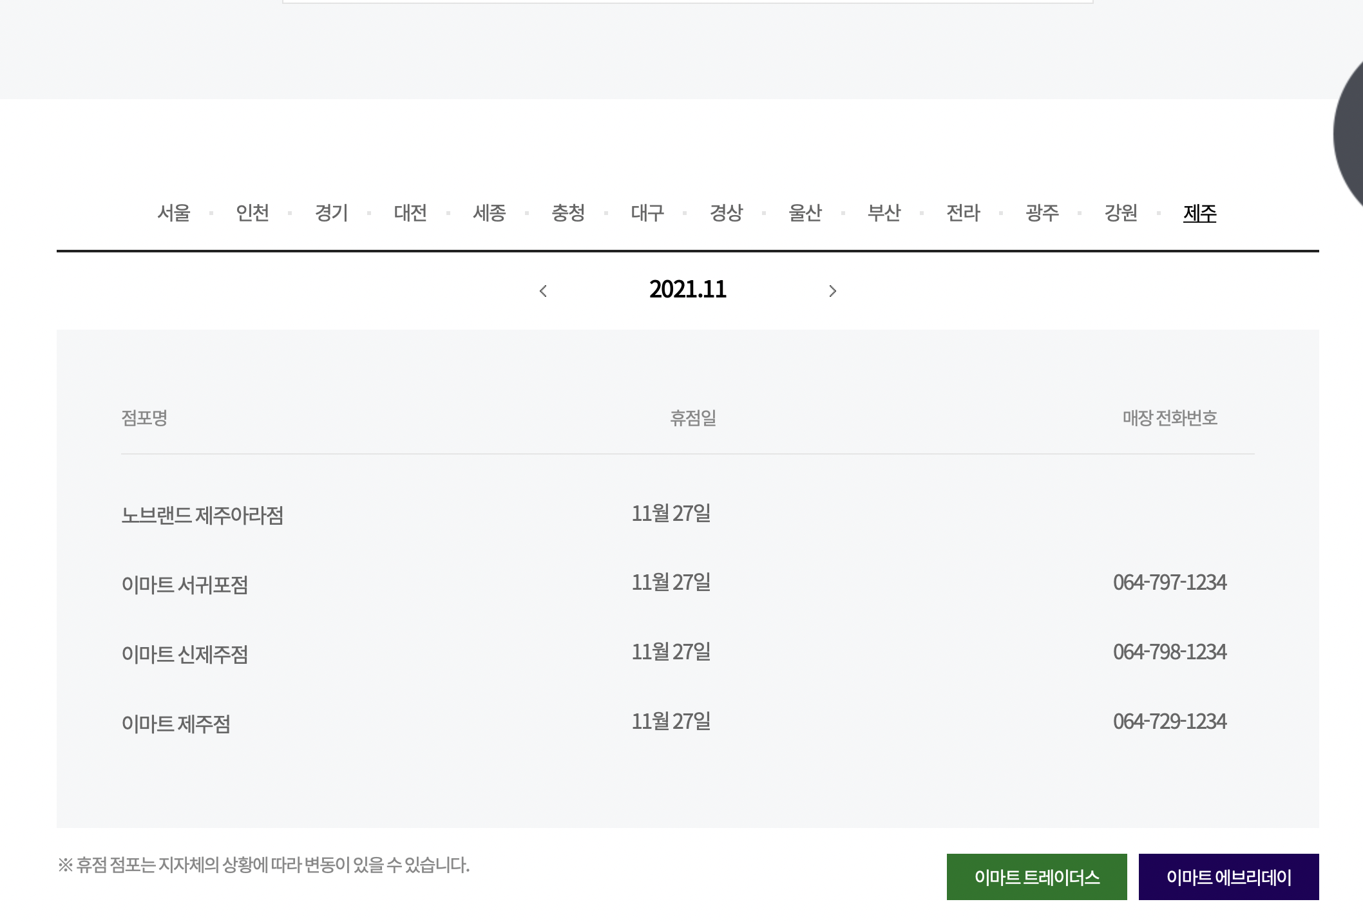Choose the 울산 region tab
1363x922 pixels.
[x=805, y=212]
